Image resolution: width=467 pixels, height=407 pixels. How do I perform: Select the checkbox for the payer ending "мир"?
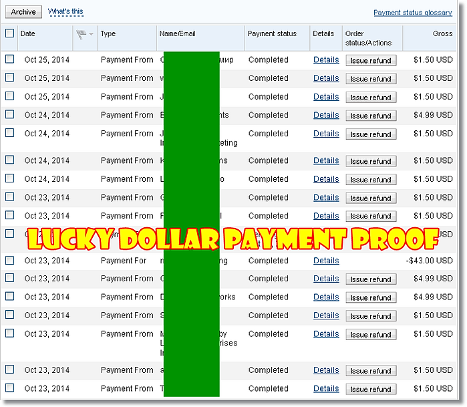click(9, 59)
